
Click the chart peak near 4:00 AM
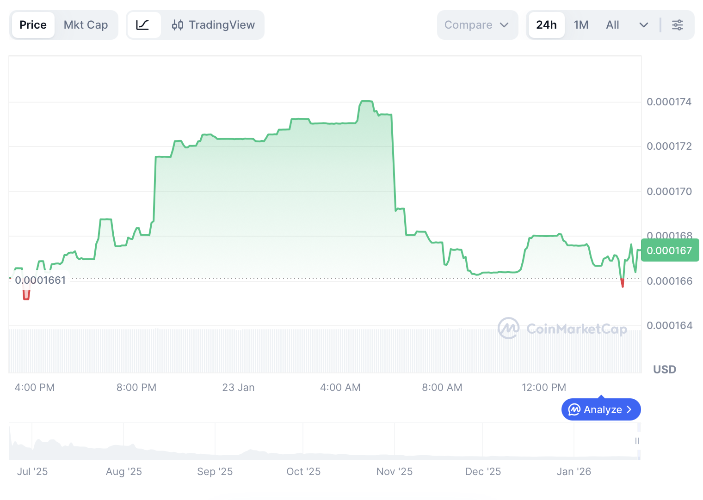[366, 101]
